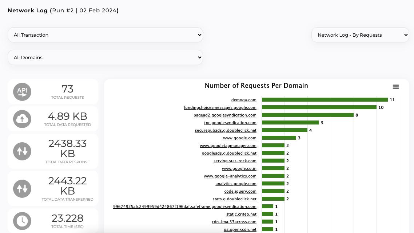Select the code.jquery.com domain link
Image resolution: width=414 pixels, height=233 pixels.
pos(240,191)
